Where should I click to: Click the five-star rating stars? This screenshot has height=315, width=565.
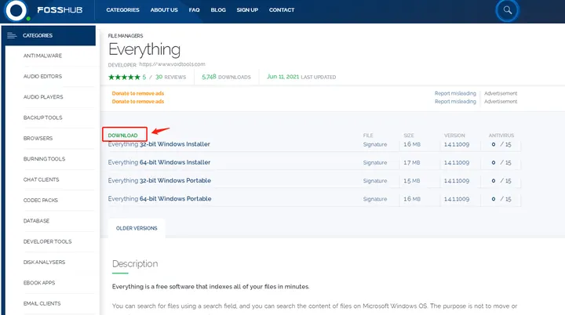(x=124, y=77)
